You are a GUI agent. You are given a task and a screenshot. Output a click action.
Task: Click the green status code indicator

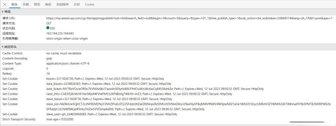[48, 28]
